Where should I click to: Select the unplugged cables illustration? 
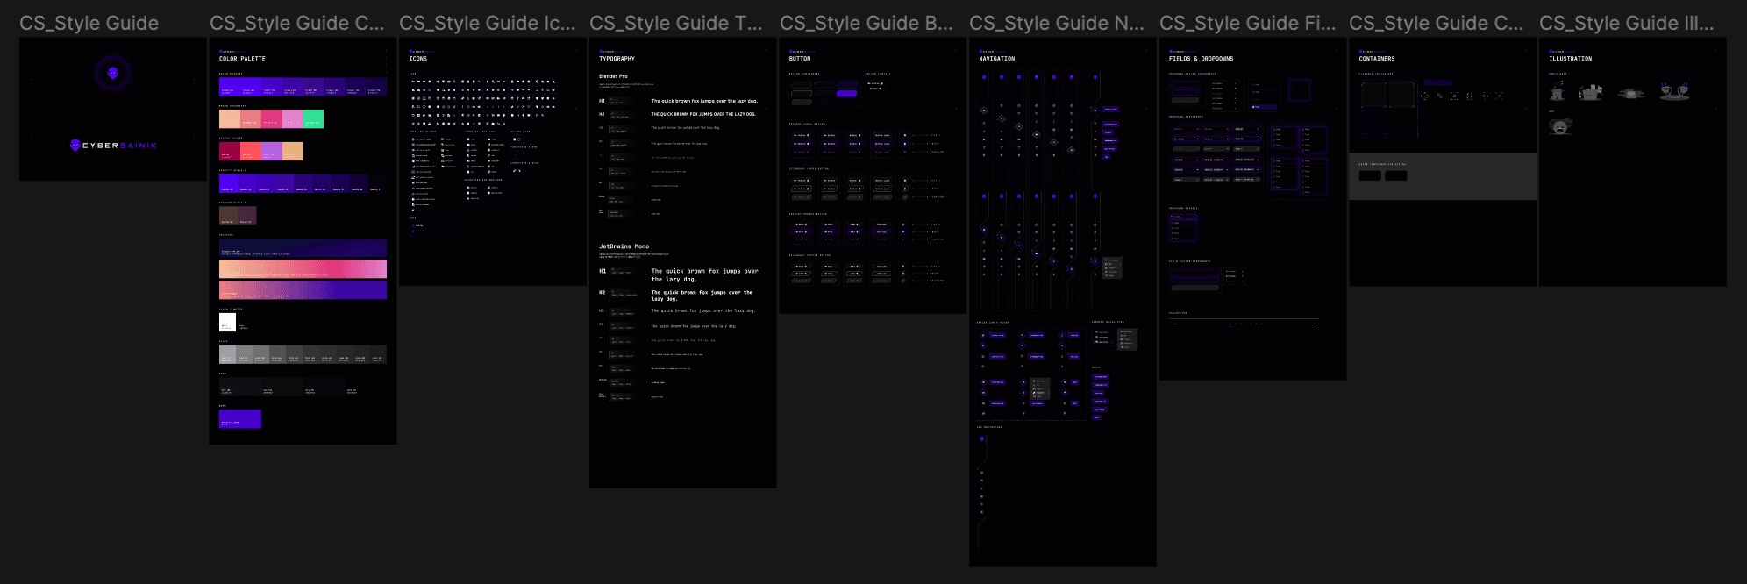[1674, 91]
